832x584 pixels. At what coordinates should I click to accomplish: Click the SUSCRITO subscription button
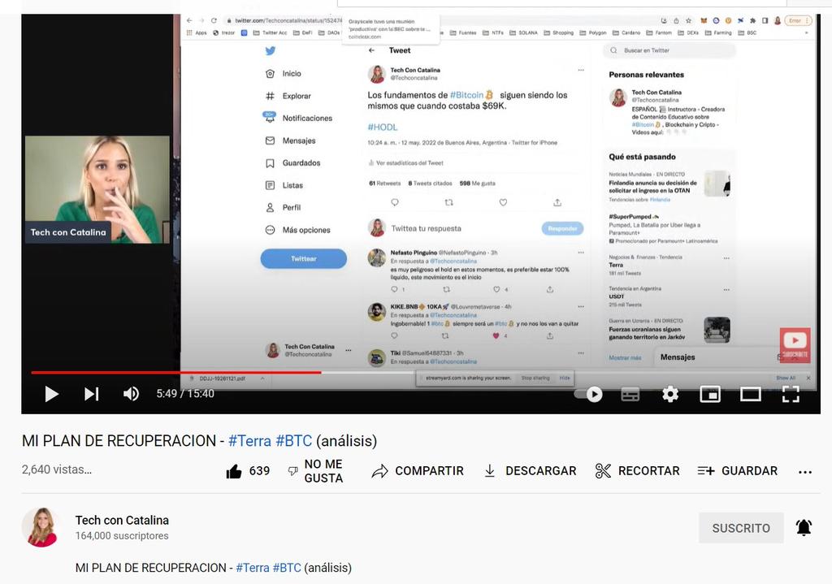[741, 528]
